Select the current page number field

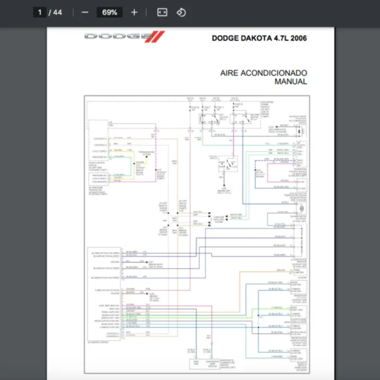click(x=39, y=12)
